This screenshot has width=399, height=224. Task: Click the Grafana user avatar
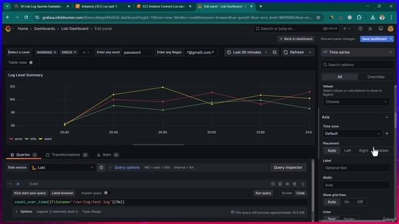391,29
